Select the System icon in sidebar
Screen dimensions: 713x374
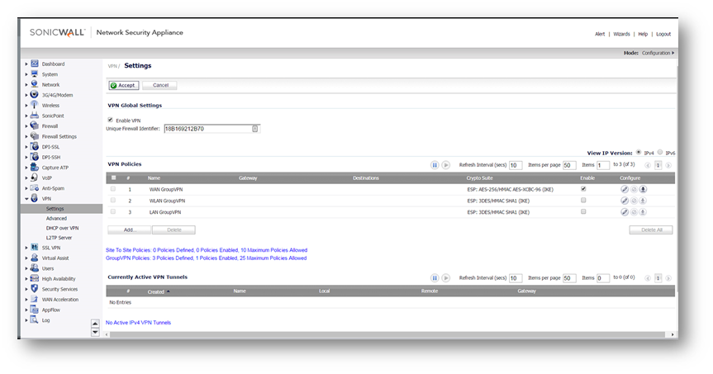click(x=35, y=74)
